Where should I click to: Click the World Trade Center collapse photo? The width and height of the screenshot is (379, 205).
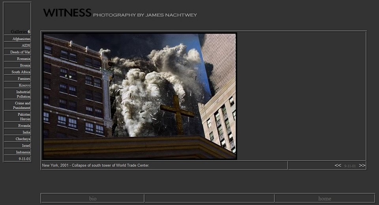pos(139,96)
